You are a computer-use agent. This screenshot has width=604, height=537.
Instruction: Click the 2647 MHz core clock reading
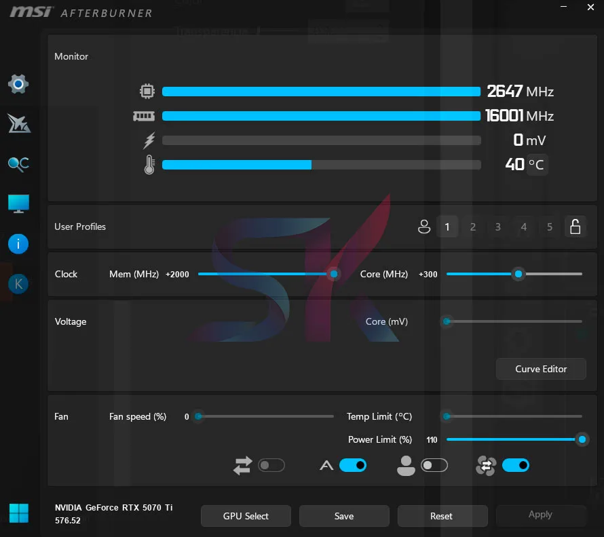(520, 92)
